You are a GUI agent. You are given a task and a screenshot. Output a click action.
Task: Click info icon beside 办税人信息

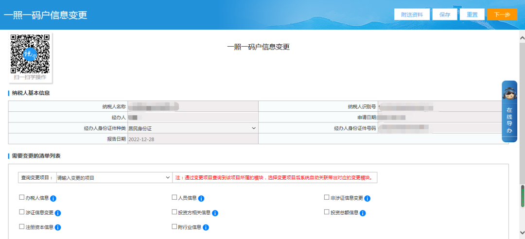pyautogui.click(x=53, y=199)
